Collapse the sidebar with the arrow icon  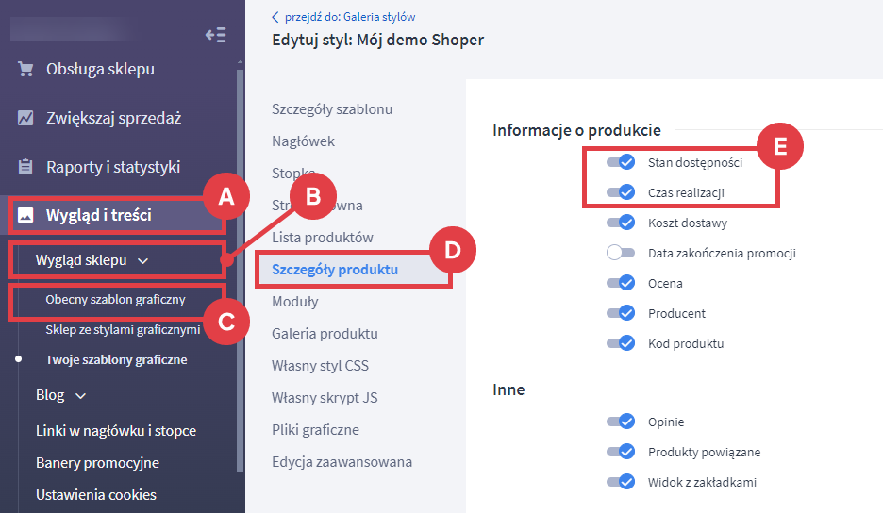tap(215, 35)
